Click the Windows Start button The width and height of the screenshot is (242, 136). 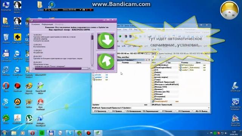[x=4, y=133]
